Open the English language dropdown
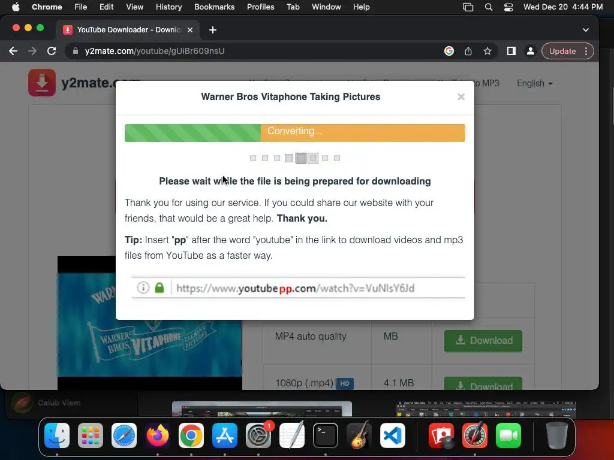The width and height of the screenshot is (614, 460). [534, 83]
